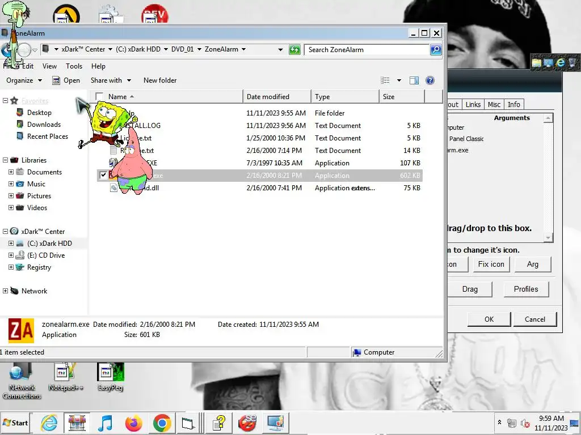Sort files by Size column header
This screenshot has height=435, width=581.
click(x=402, y=96)
